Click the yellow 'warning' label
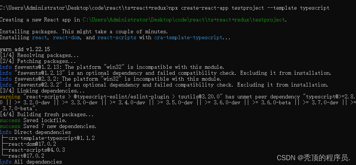Image resolution: width=356 pixels, height=165 pixels. (x=10, y=97)
